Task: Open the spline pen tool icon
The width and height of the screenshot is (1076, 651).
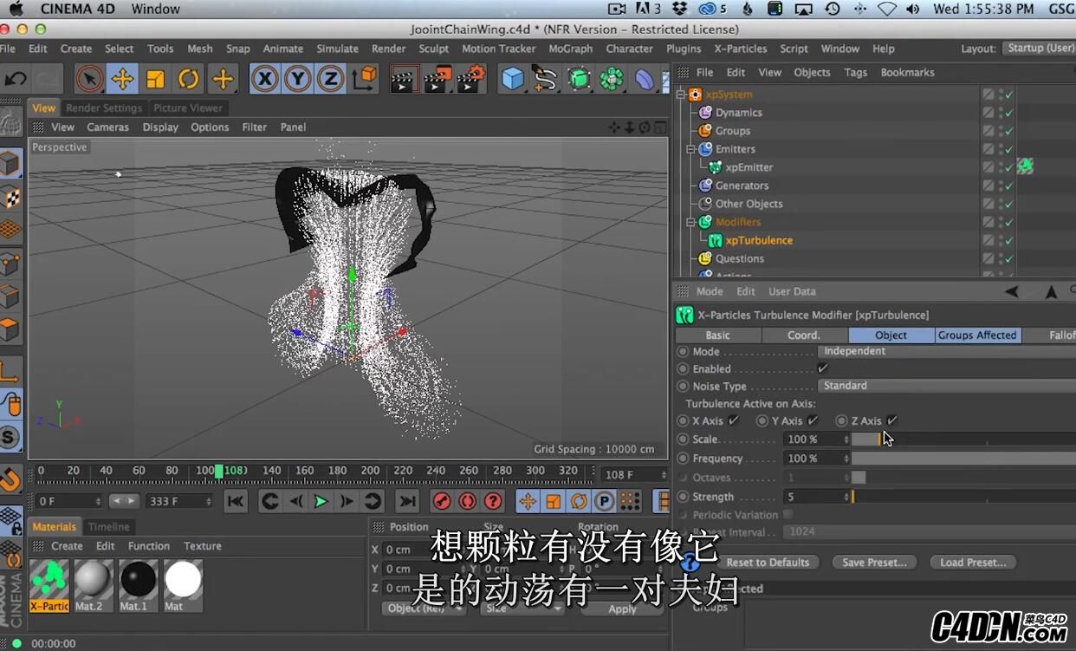Action: [545, 80]
